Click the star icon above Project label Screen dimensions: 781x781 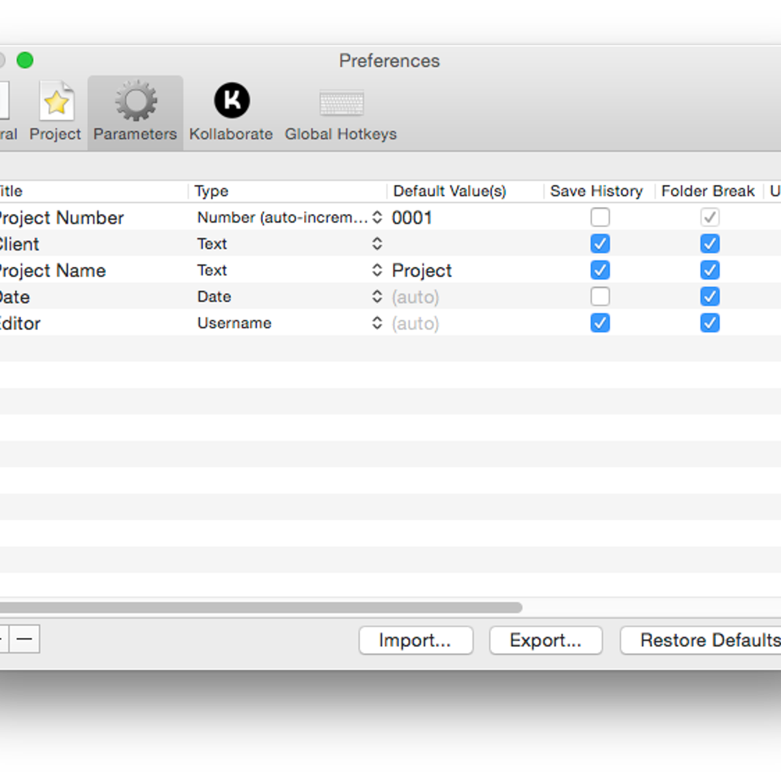56,101
